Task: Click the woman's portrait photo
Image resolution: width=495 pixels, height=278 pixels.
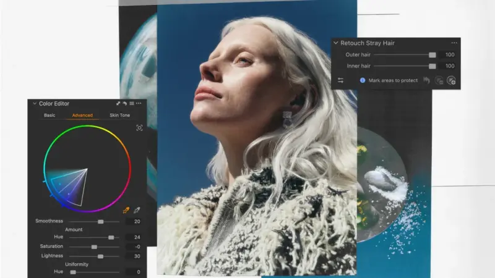Action: point(257,138)
